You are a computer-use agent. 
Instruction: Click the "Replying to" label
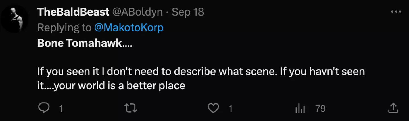[64, 27]
